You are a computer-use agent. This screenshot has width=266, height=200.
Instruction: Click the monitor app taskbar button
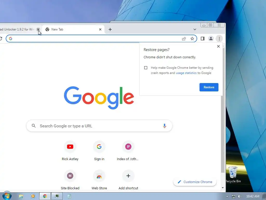57,196
